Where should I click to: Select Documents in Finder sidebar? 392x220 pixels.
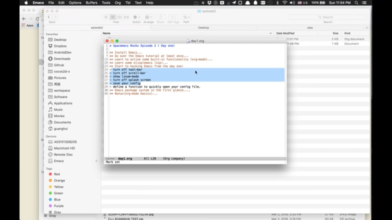[62, 123]
